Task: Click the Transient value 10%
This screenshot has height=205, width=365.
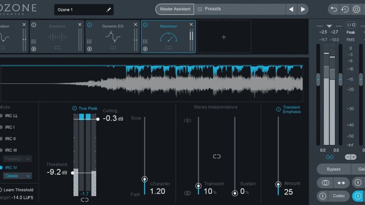Action: [x=210, y=191]
